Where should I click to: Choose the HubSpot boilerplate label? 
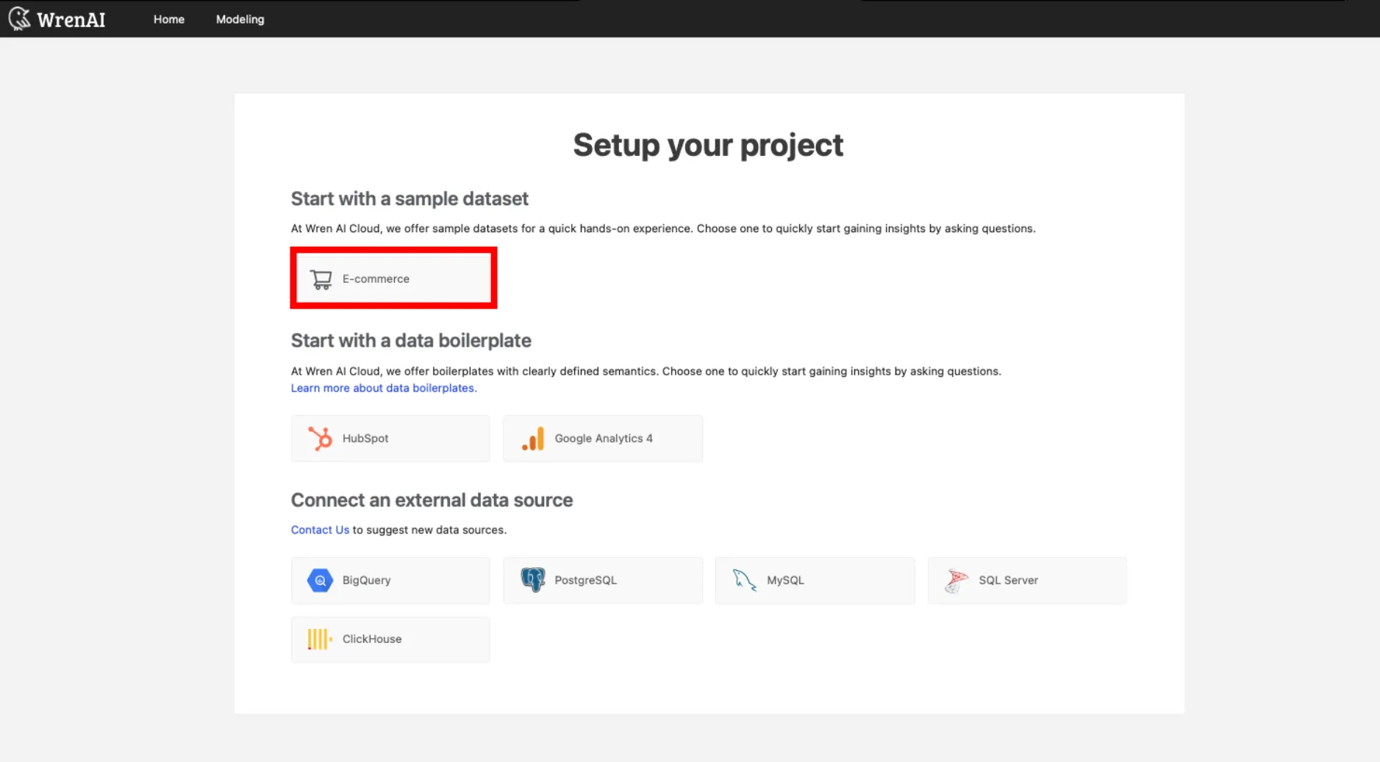[x=365, y=439]
